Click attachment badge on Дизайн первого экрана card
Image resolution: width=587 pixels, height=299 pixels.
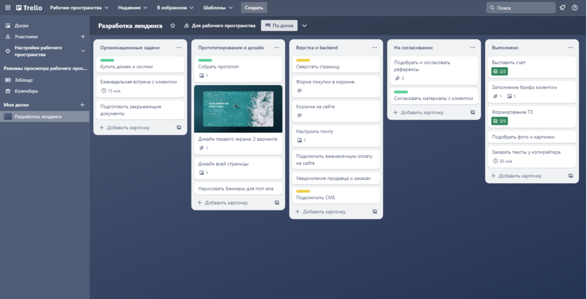204,148
